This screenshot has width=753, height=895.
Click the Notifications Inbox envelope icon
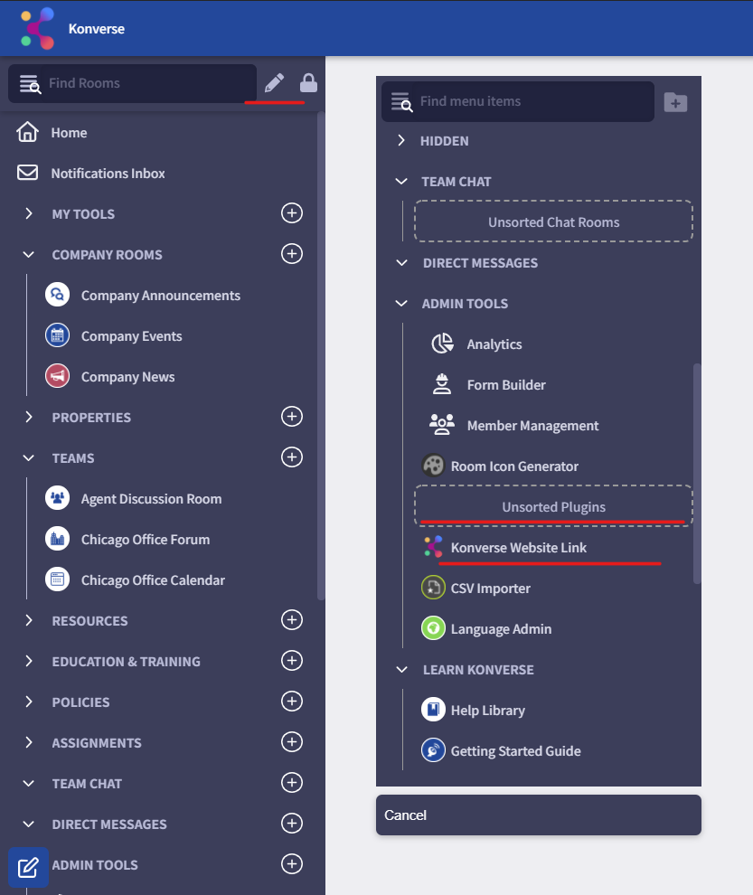click(x=27, y=173)
